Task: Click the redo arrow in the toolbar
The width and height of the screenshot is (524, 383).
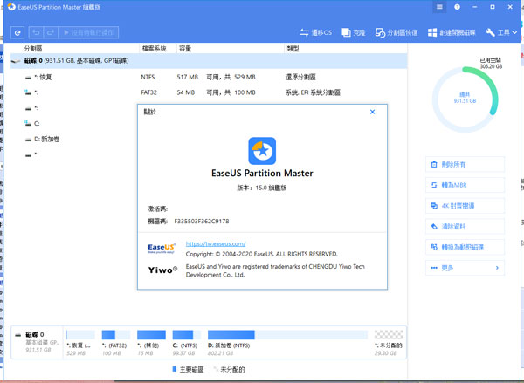Action: (51, 32)
